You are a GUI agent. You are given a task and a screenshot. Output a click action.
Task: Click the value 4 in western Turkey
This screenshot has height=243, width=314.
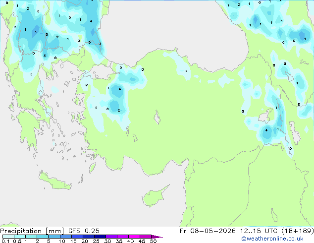coord(120,89)
